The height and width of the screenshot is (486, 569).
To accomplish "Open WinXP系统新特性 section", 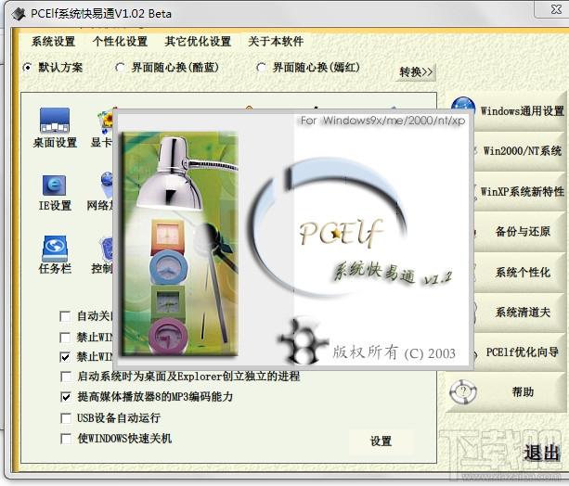I will pyautogui.click(x=522, y=191).
